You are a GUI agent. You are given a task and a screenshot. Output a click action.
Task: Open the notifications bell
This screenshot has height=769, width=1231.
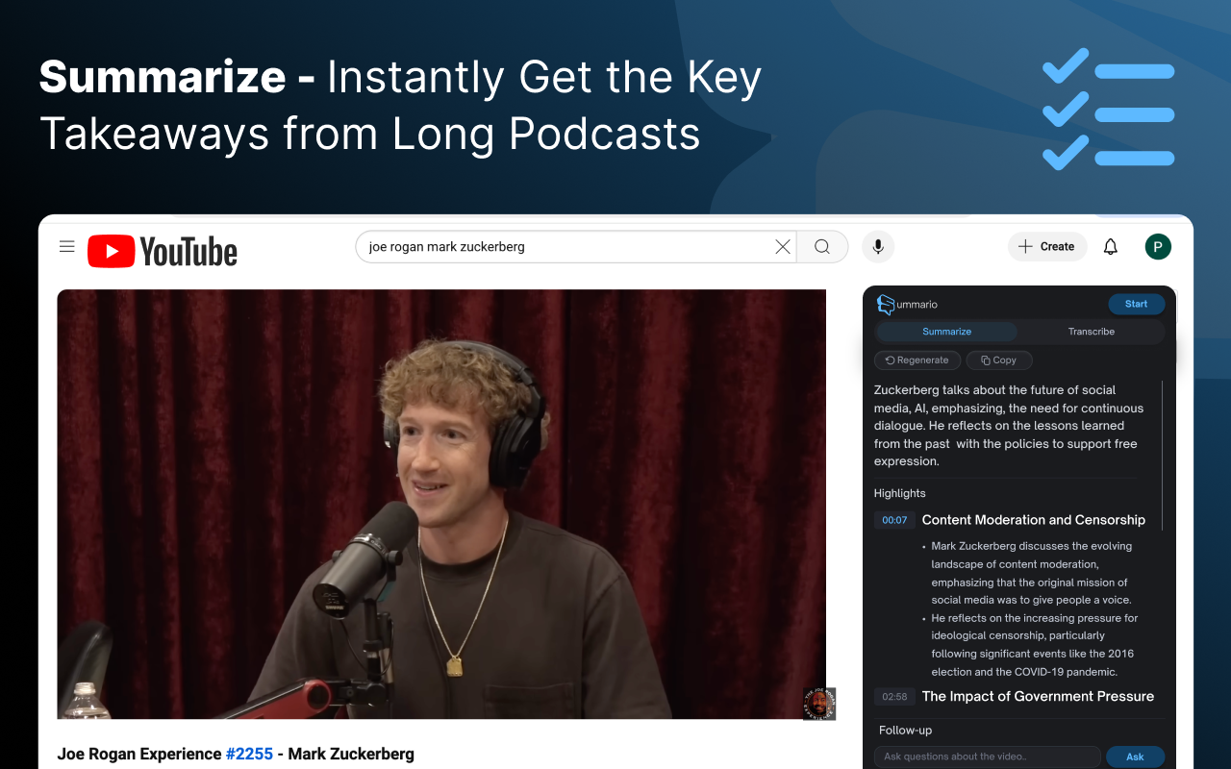click(x=1111, y=247)
